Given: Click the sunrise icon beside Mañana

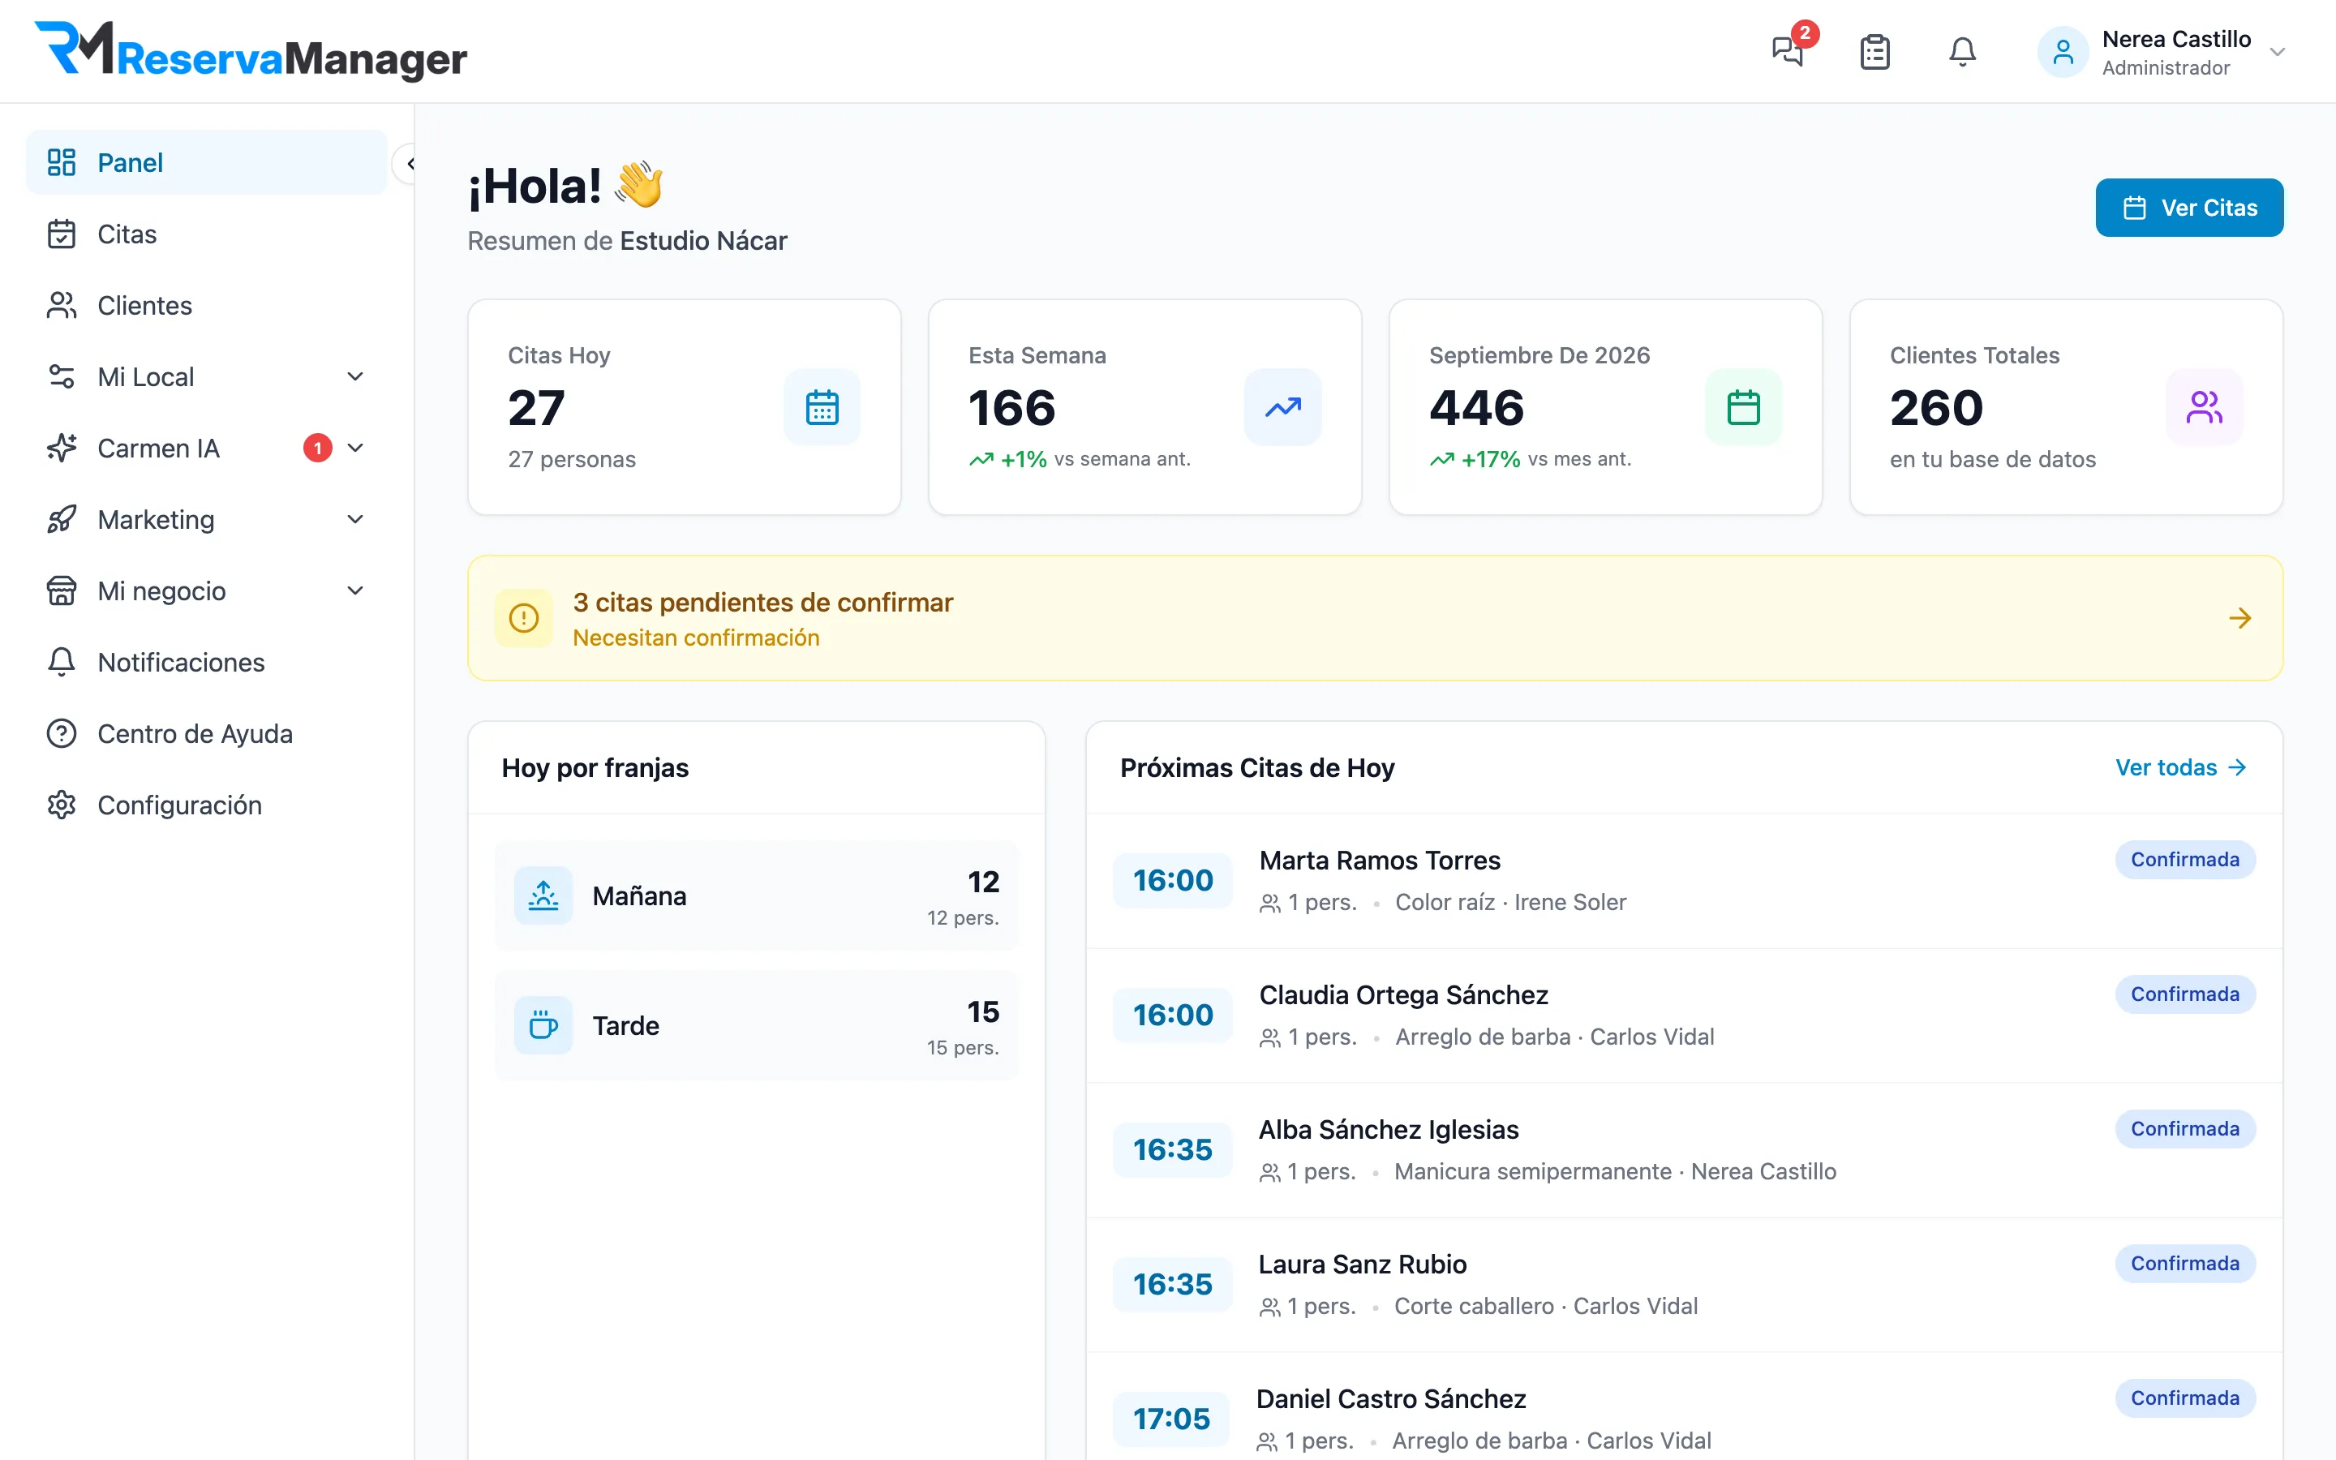Looking at the screenshot, I should pyautogui.click(x=543, y=895).
